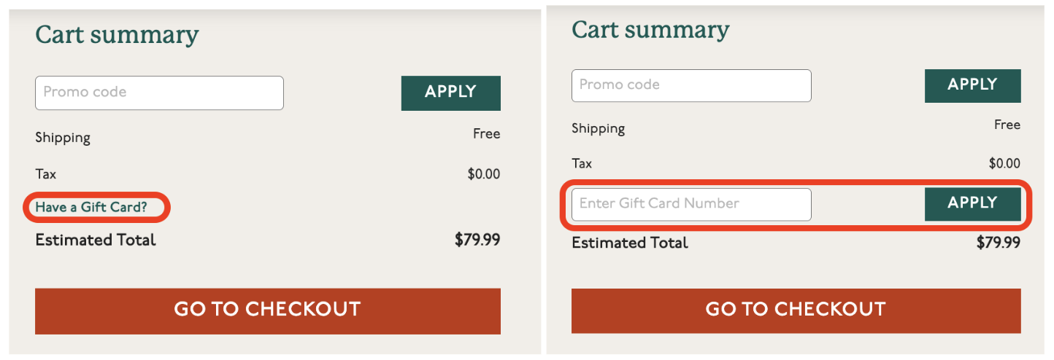The height and width of the screenshot is (360, 1054).
Task: Click $79.99 total in panel with "Have a Gift Card?"
Action: [477, 240]
